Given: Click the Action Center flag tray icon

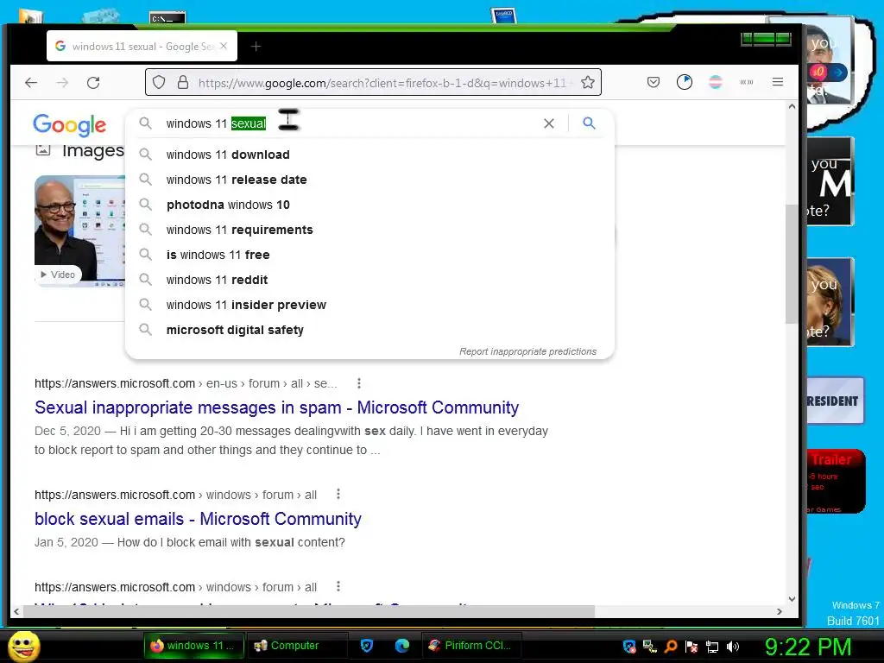Looking at the screenshot, I should pyautogui.click(x=691, y=647).
